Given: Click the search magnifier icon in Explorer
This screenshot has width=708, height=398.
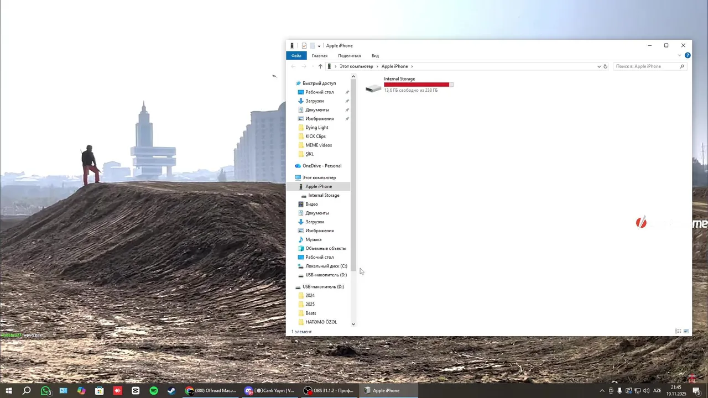Looking at the screenshot, I should point(682,66).
